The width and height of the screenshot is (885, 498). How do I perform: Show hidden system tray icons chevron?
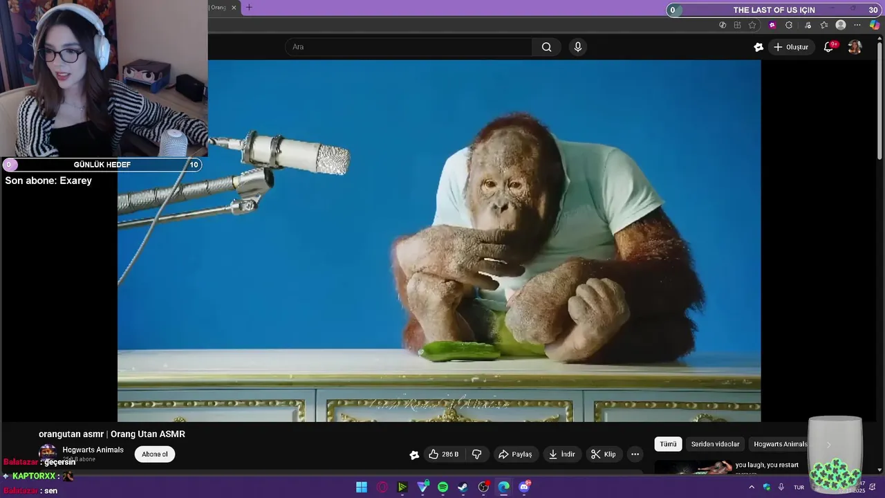point(752,487)
